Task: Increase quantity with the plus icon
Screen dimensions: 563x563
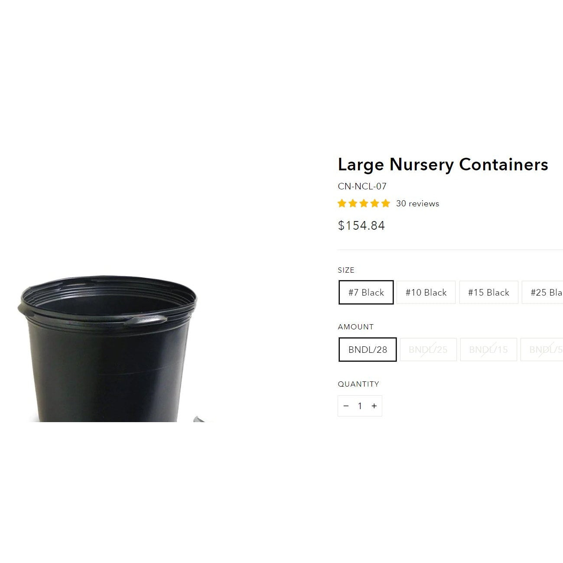Action: [374, 406]
